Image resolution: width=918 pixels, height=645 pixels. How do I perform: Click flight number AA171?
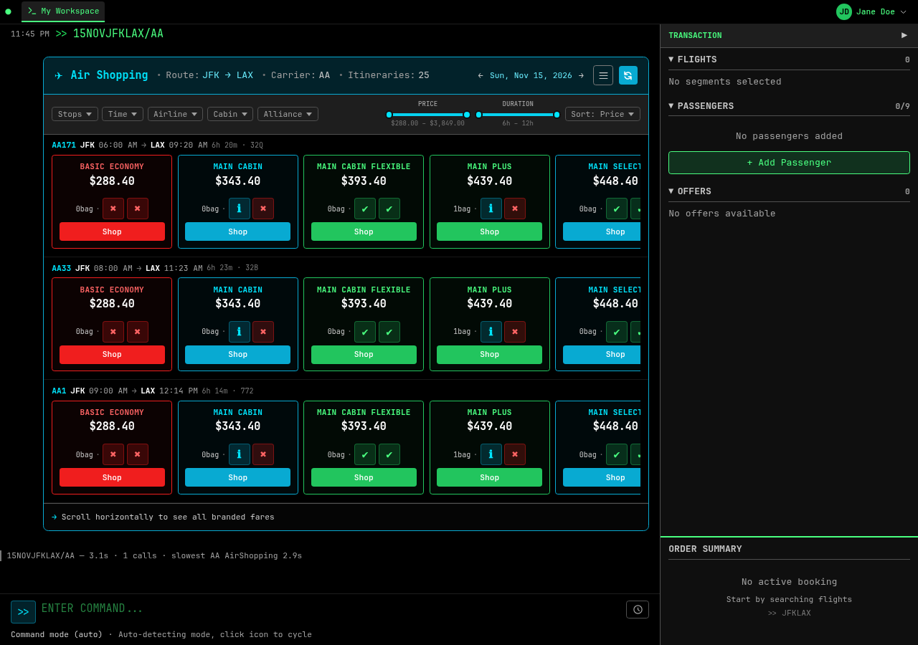coord(64,145)
